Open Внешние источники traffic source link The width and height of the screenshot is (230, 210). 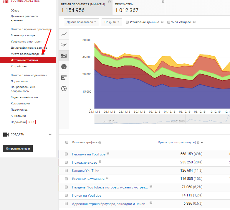(x=88, y=179)
